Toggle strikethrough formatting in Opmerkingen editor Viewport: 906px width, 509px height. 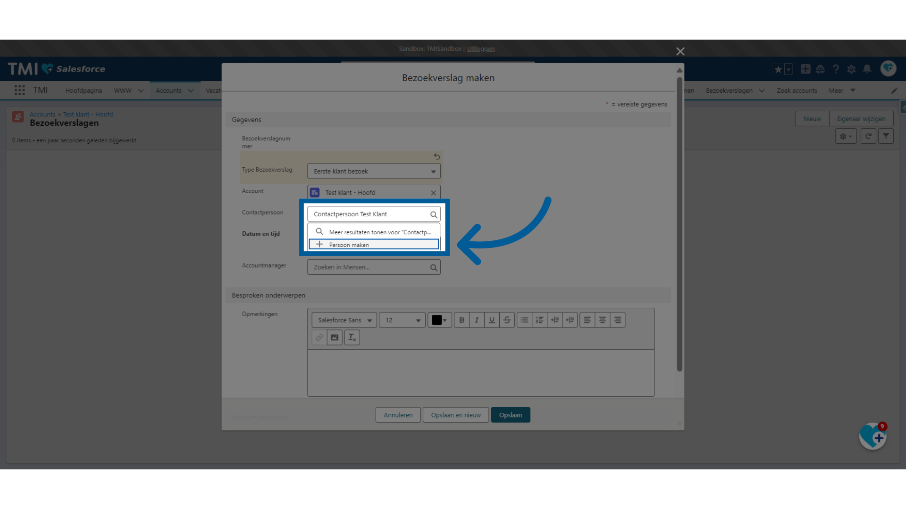pos(507,320)
